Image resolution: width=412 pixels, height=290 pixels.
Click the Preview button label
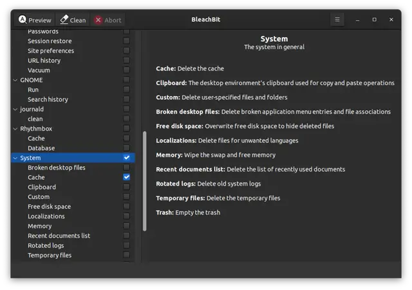click(40, 20)
